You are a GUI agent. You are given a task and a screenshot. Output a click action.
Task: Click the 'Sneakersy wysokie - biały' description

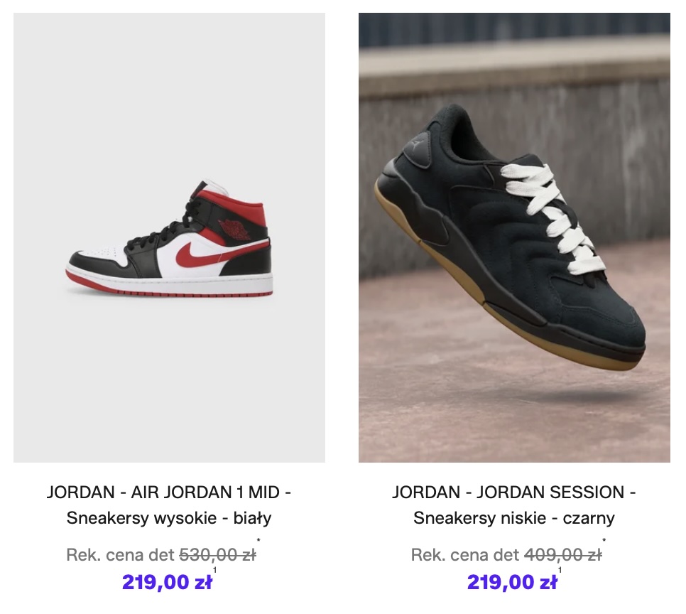(169, 518)
